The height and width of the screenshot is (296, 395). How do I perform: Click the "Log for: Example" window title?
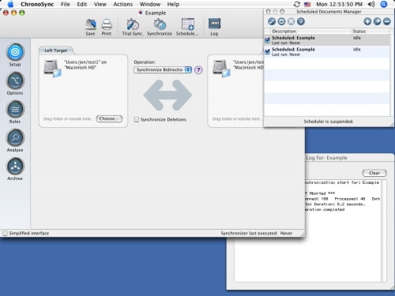(x=326, y=158)
